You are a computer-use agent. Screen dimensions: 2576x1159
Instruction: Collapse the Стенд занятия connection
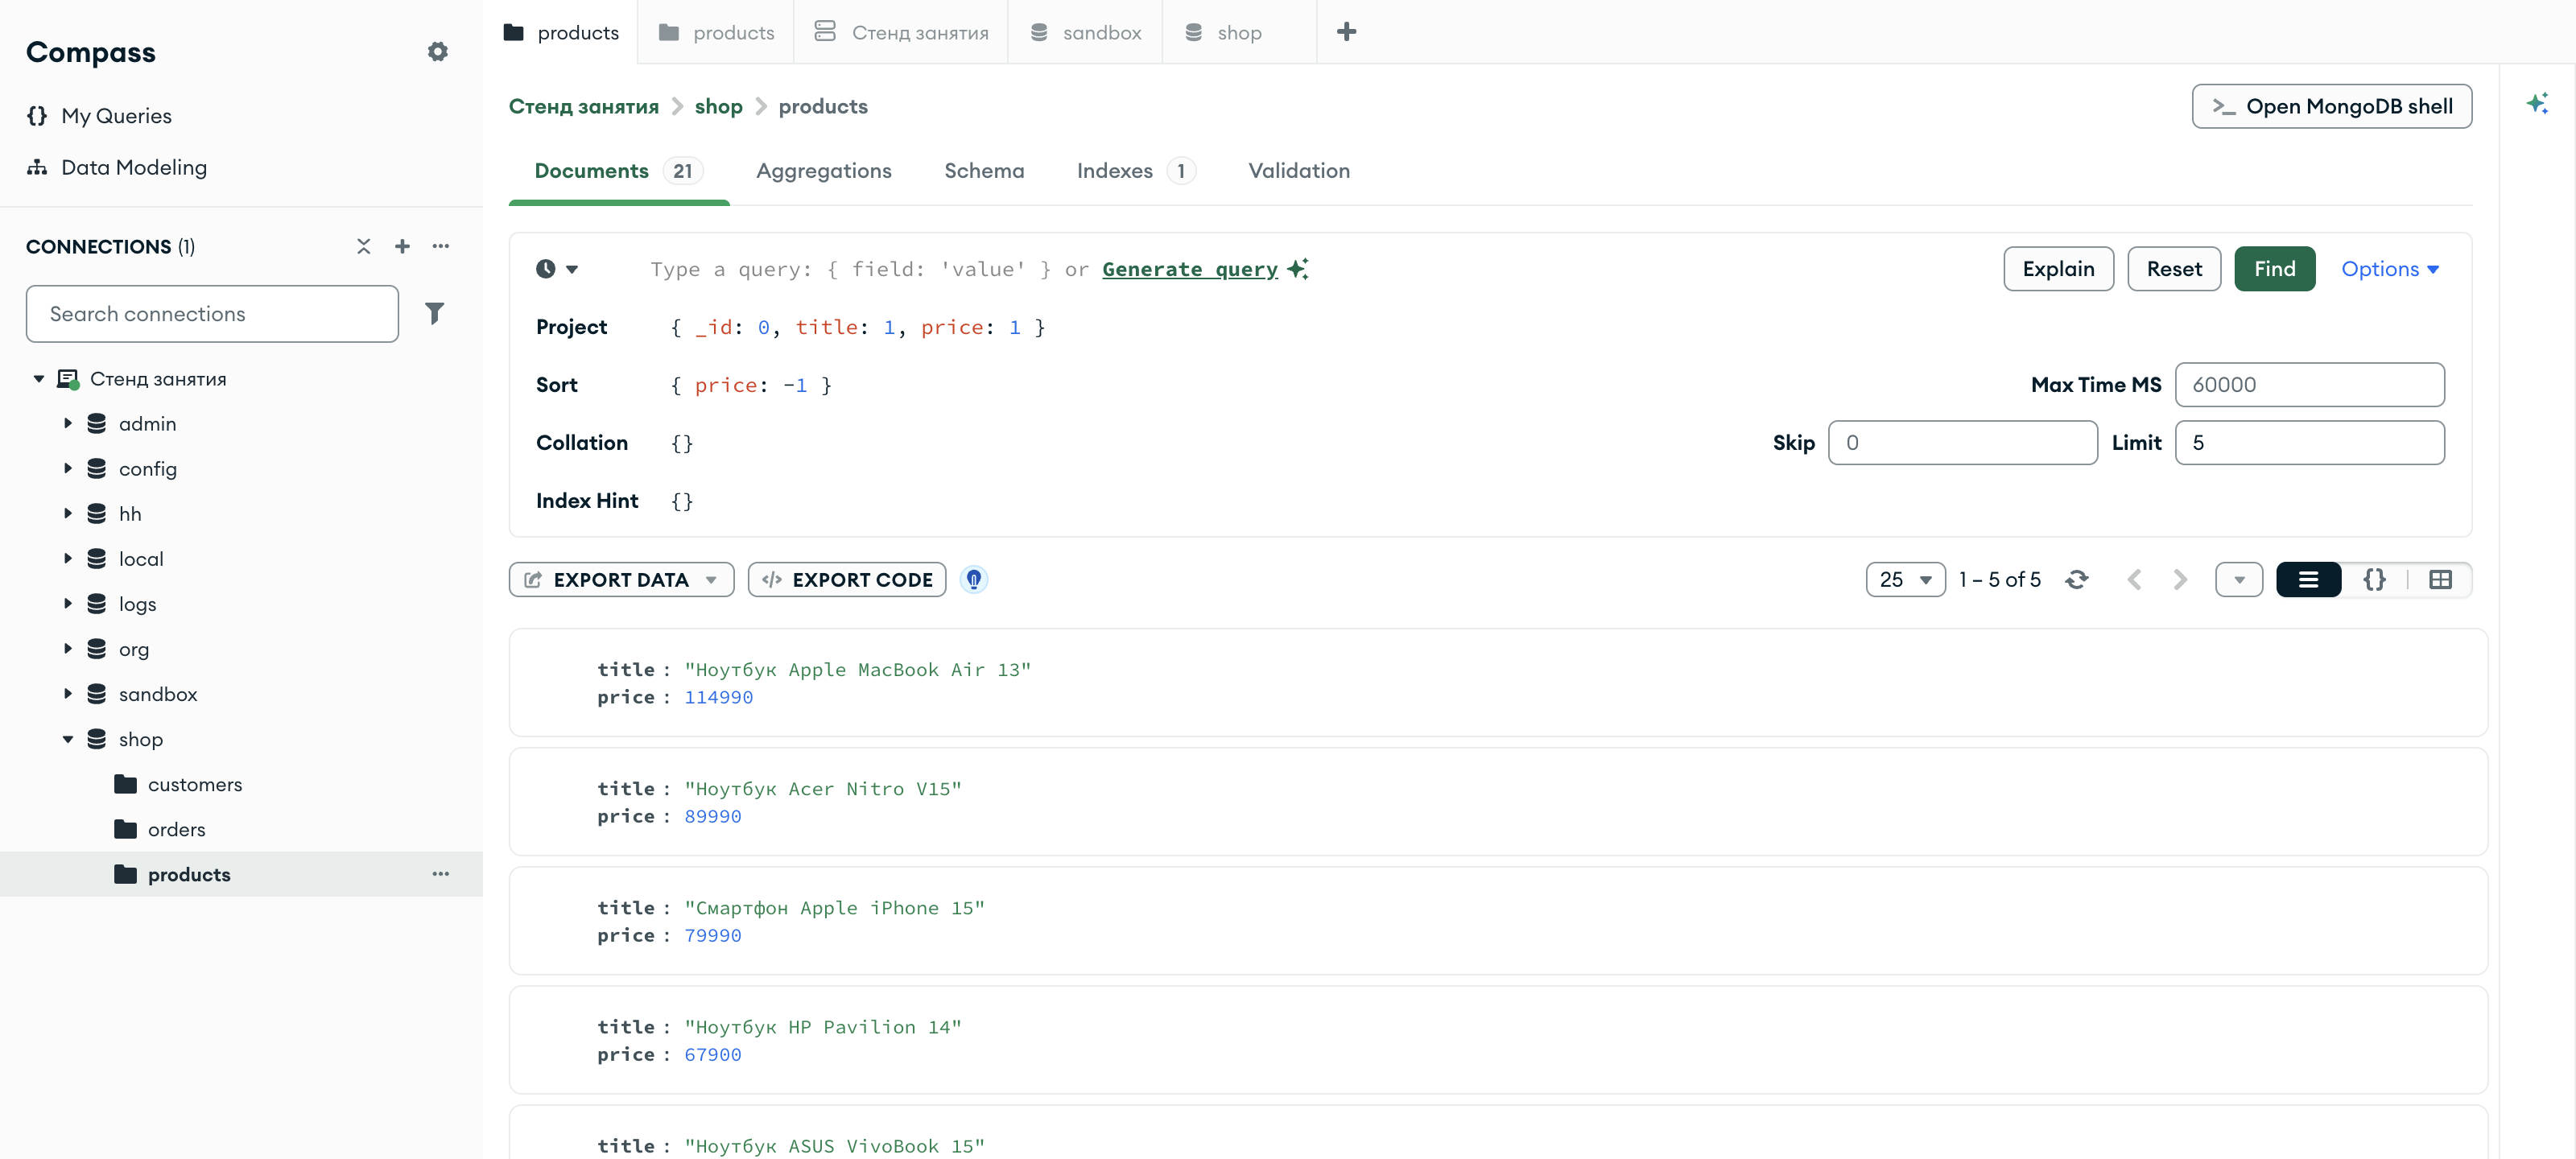tap(39, 379)
